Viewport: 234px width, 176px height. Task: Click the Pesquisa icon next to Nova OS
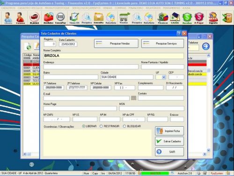coord(87,18)
